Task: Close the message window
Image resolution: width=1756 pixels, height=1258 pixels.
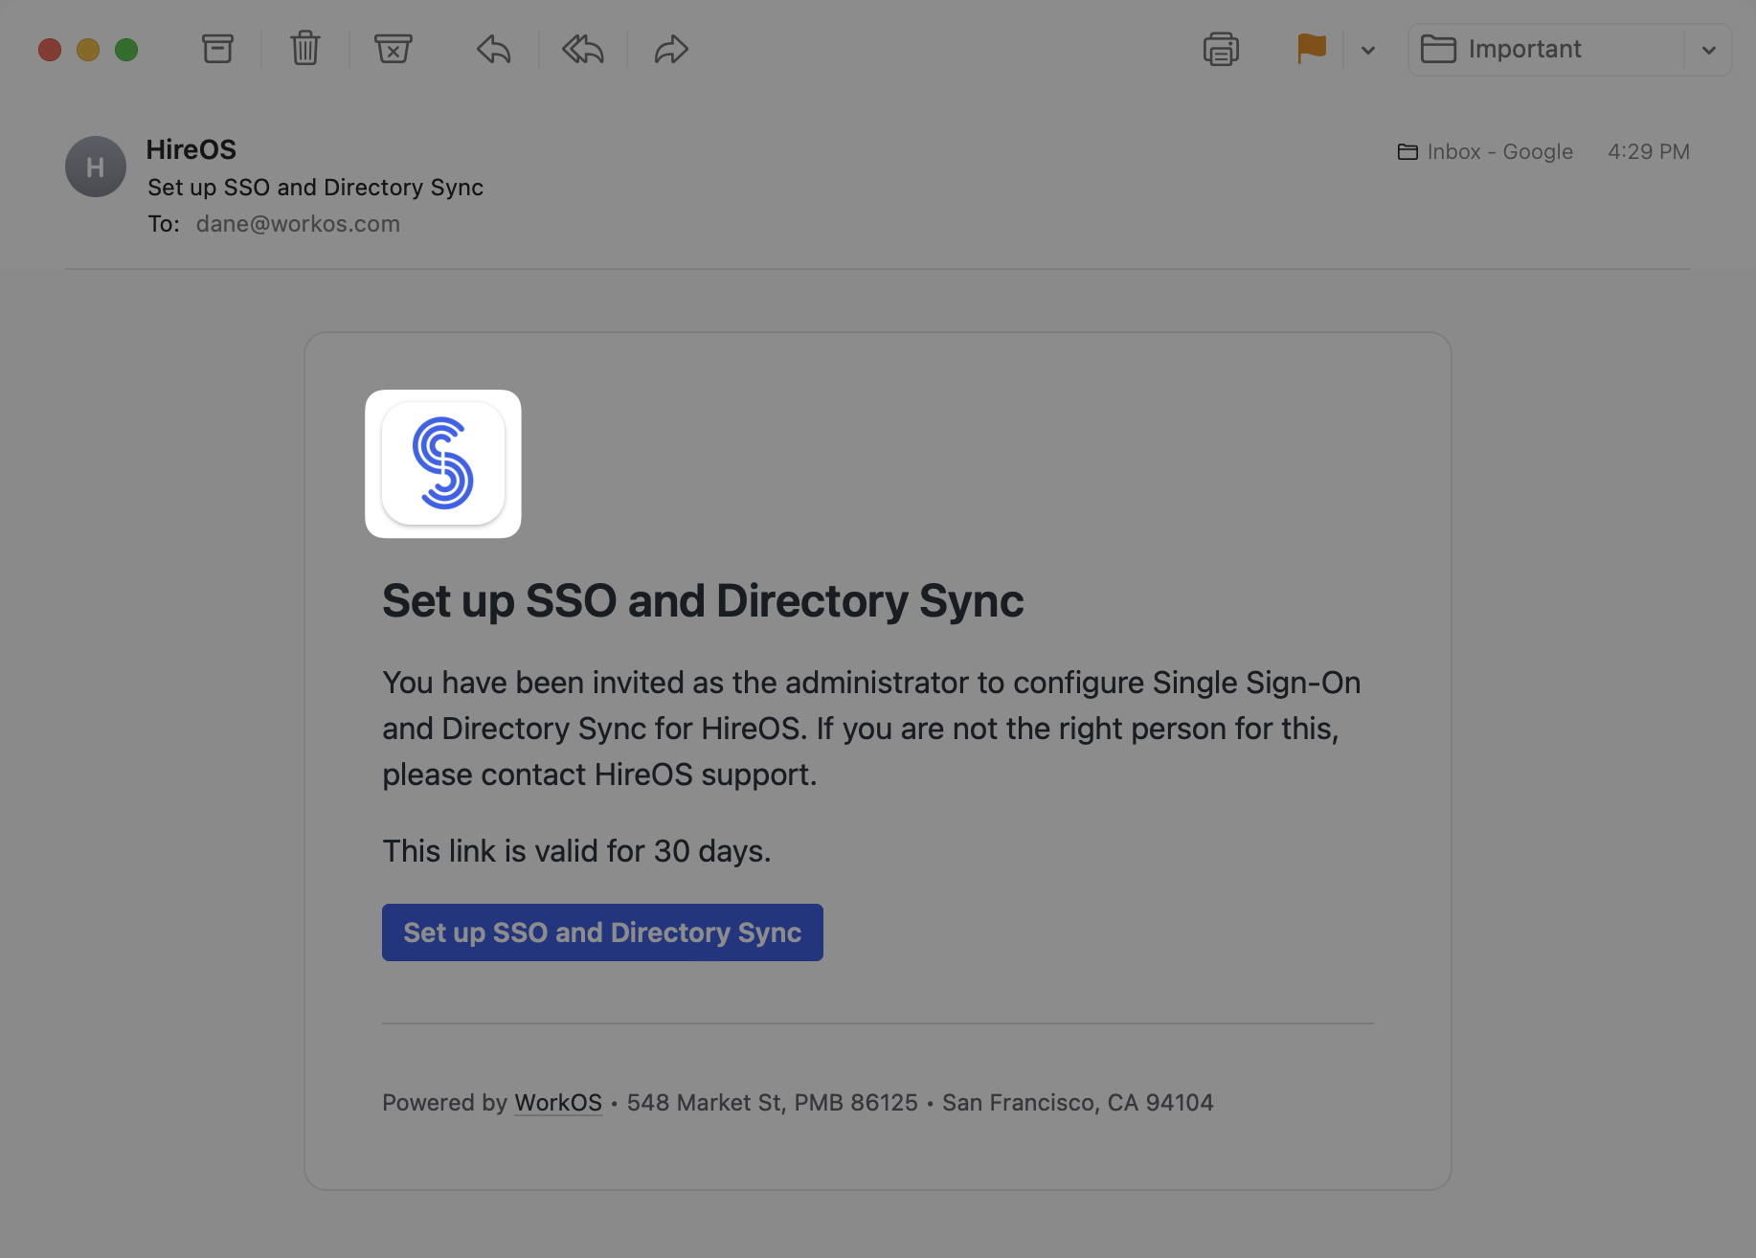Action: pyautogui.click(x=50, y=50)
